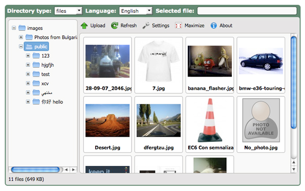Click the Photos from Bulgaria folder icon
Viewport: 305px width, 191px height.
click(x=29, y=37)
